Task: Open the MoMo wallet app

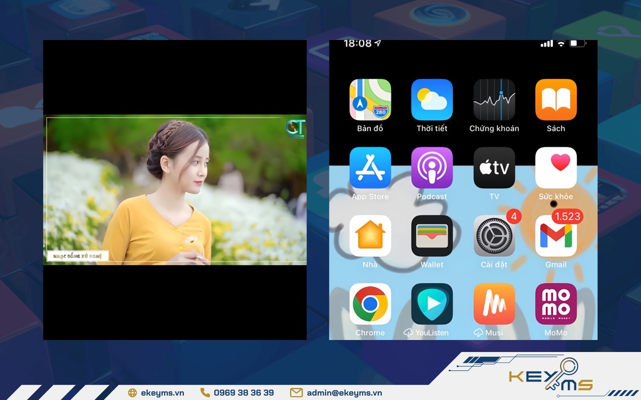Action: tap(556, 304)
